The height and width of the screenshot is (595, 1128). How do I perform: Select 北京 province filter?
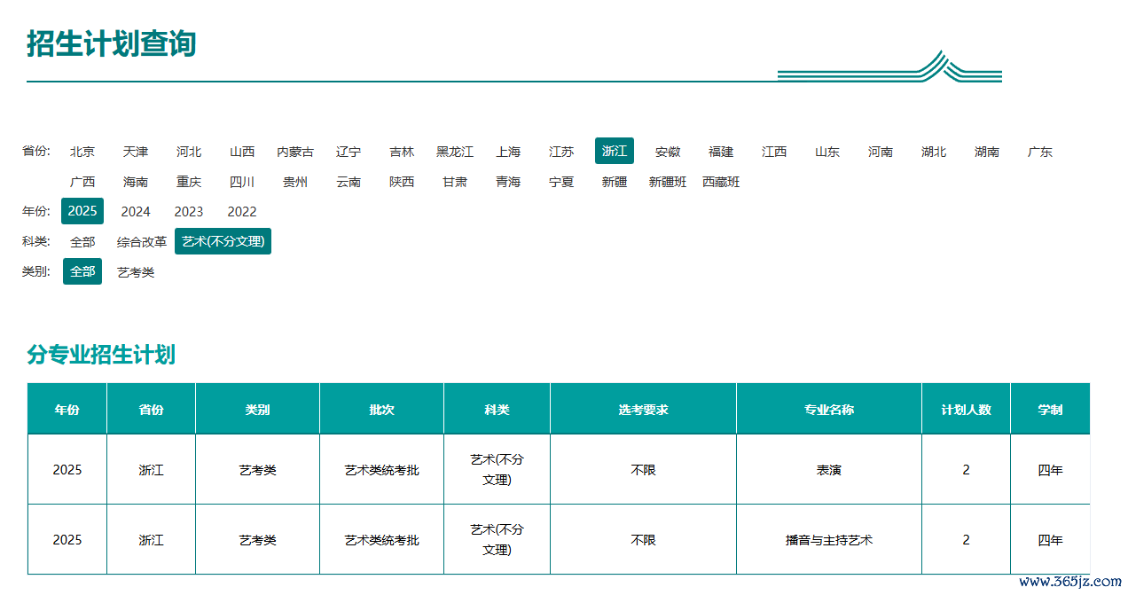(x=82, y=152)
